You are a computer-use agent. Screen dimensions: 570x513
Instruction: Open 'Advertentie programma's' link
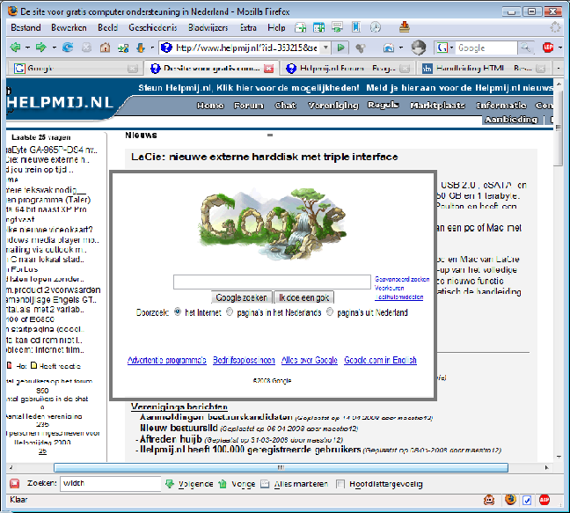click(x=167, y=360)
